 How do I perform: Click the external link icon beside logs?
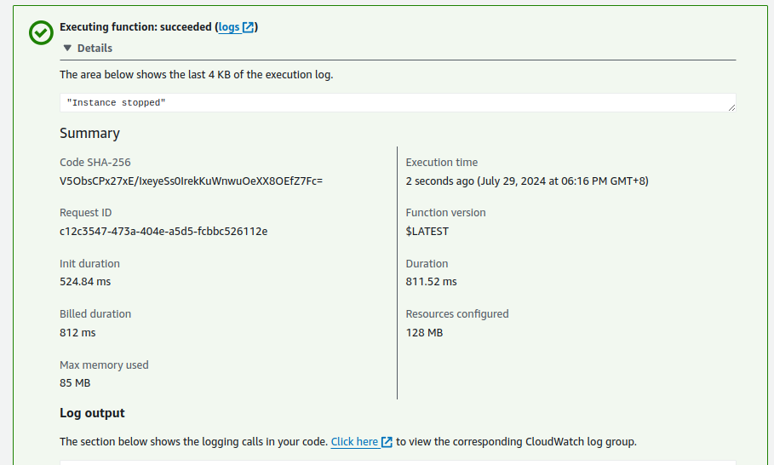pos(249,27)
